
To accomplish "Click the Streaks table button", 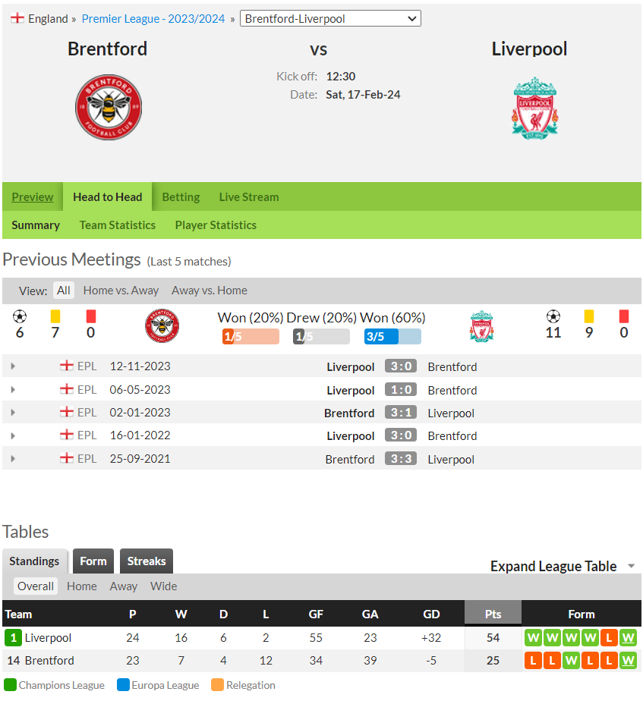I will (147, 561).
